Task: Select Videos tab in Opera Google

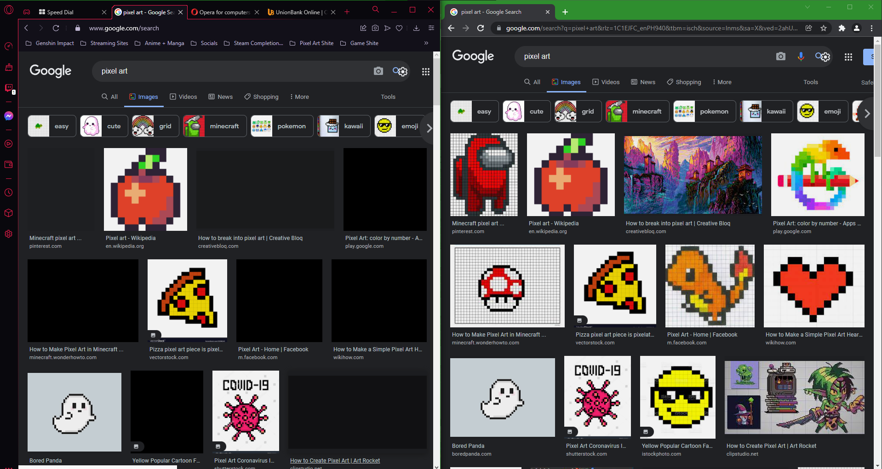Action: point(183,97)
